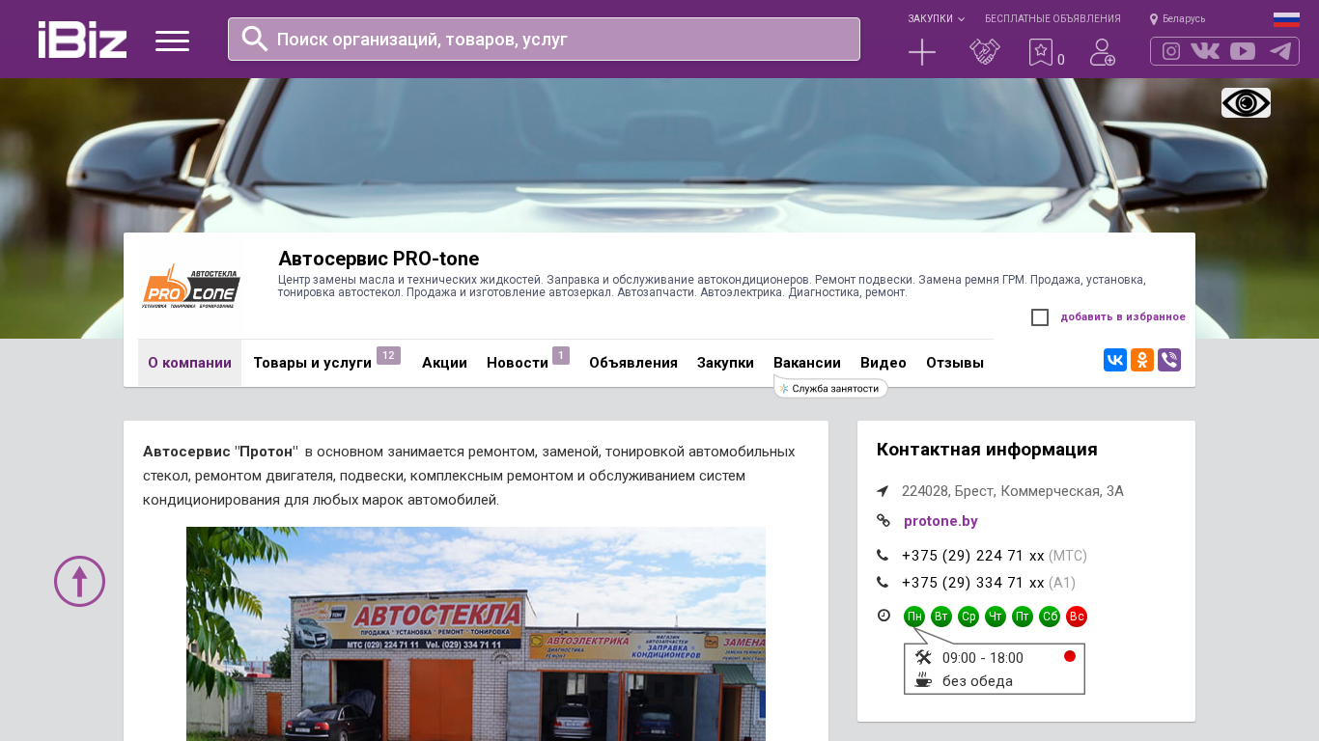Share via Viber button
This screenshot has height=741, width=1319.
pyautogui.click(x=1169, y=360)
